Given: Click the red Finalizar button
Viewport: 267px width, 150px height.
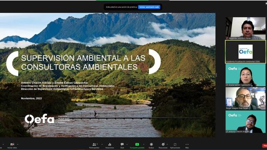Looking at the screenshot, I should [265, 146].
